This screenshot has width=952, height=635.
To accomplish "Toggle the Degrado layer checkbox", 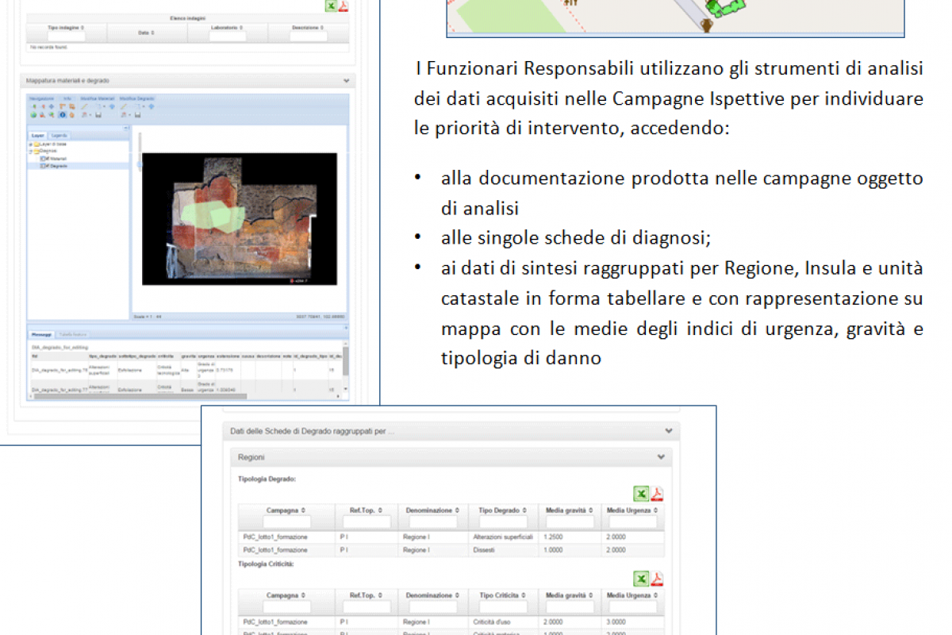I will pos(47,166).
